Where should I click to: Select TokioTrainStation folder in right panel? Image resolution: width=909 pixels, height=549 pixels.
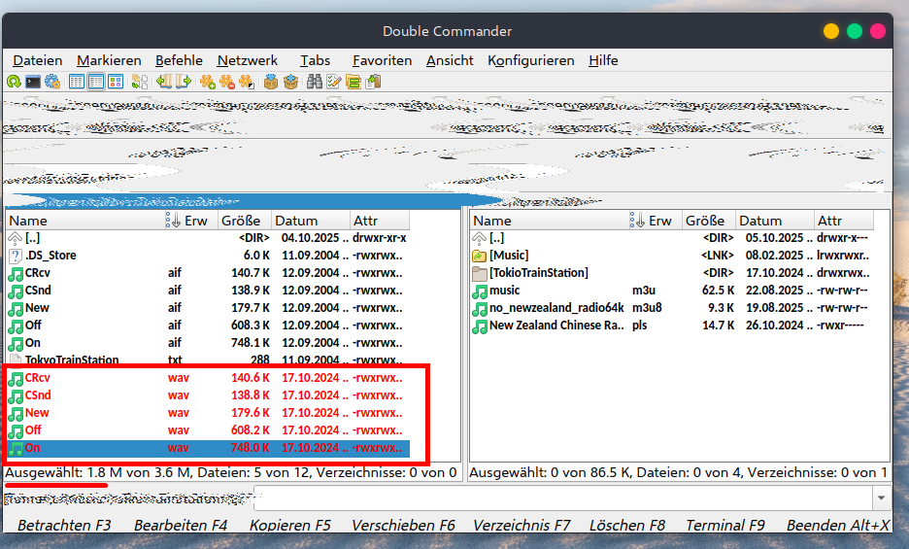tap(538, 273)
